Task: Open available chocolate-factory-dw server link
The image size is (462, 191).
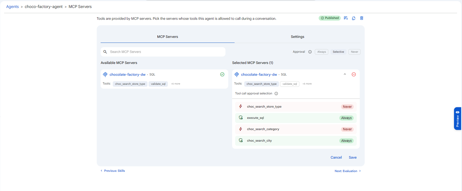Action: [127, 74]
